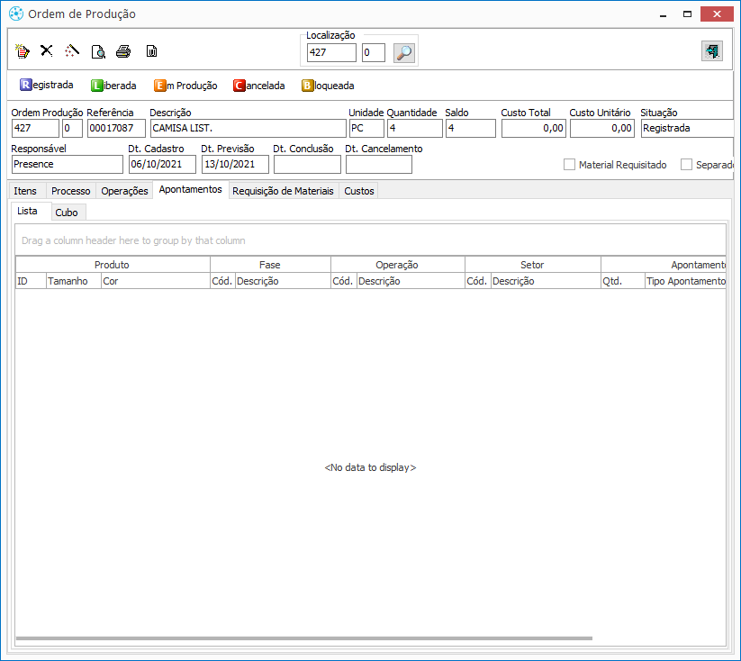Image resolution: width=741 pixels, height=661 pixels.
Task: Click the Responsável field
Action: click(x=68, y=165)
